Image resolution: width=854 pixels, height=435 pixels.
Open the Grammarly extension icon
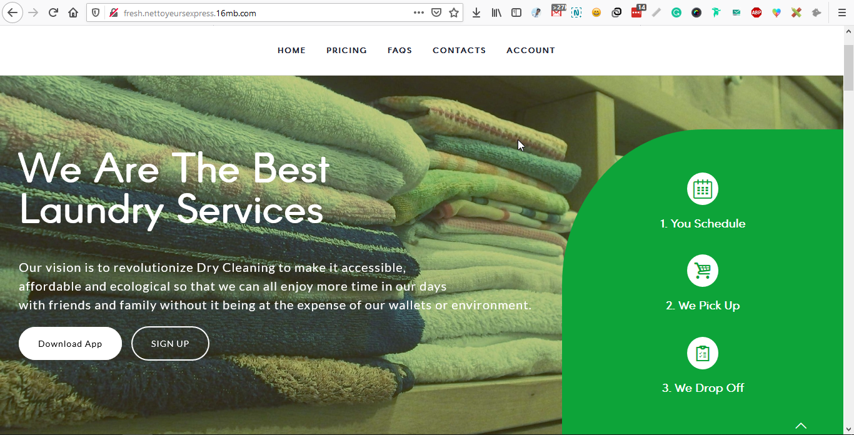(x=676, y=12)
